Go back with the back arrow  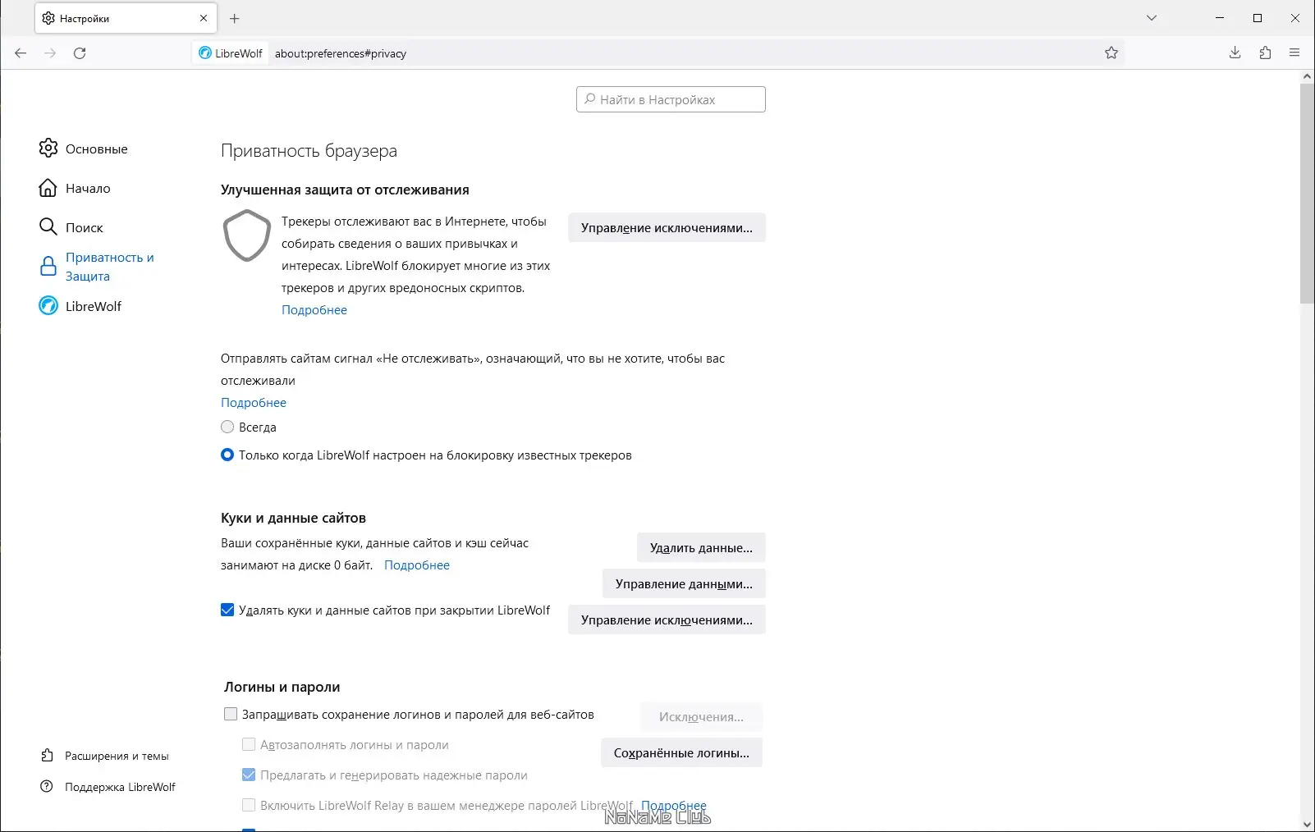pyautogui.click(x=21, y=53)
